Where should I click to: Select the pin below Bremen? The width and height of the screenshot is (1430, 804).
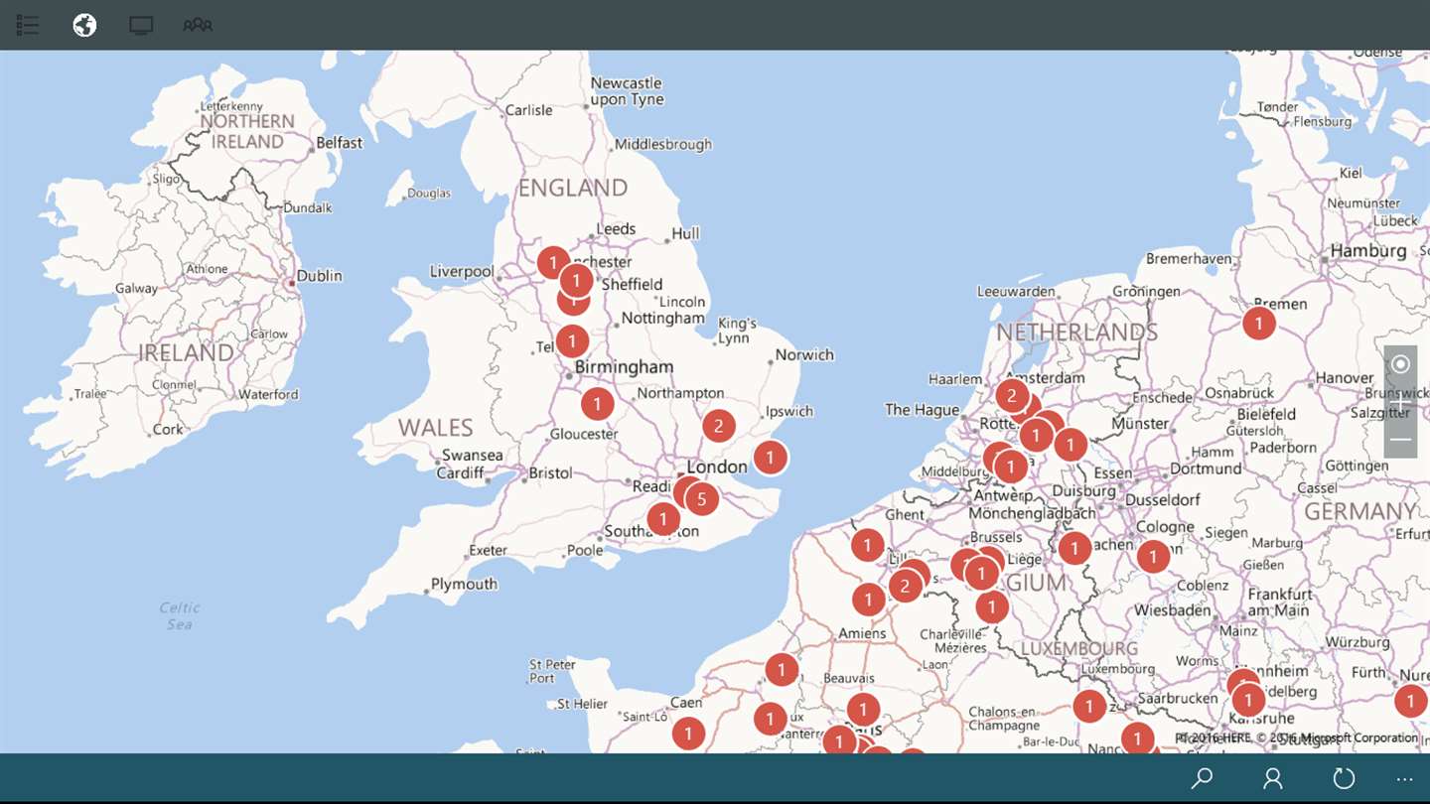(1259, 323)
